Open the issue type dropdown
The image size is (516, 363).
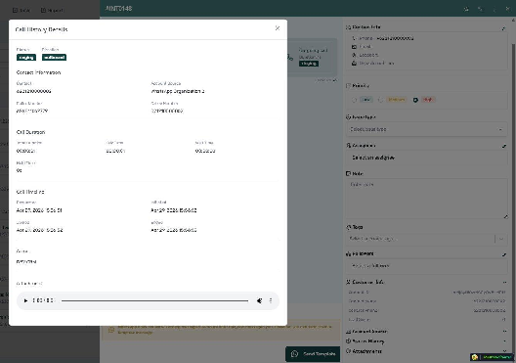pos(427,129)
